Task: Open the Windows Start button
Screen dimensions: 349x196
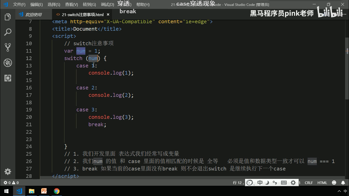Action: click(x=6, y=191)
